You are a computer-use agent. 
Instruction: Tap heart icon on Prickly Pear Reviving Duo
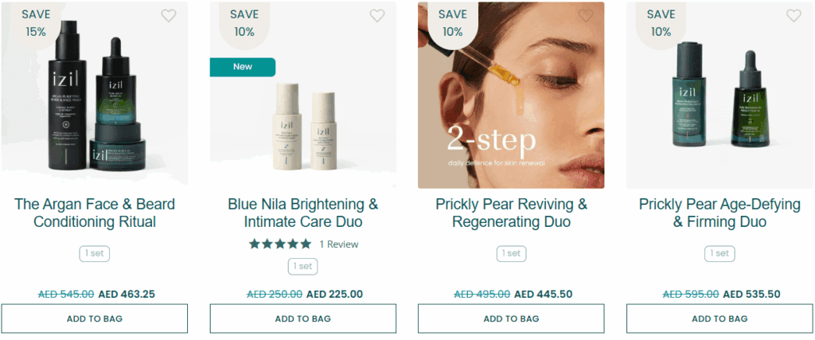click(x=586, y=15)
